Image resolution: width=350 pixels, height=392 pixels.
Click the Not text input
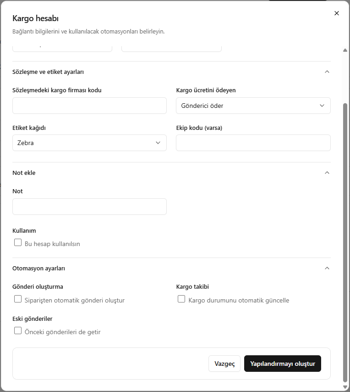(x=89, y=207)
